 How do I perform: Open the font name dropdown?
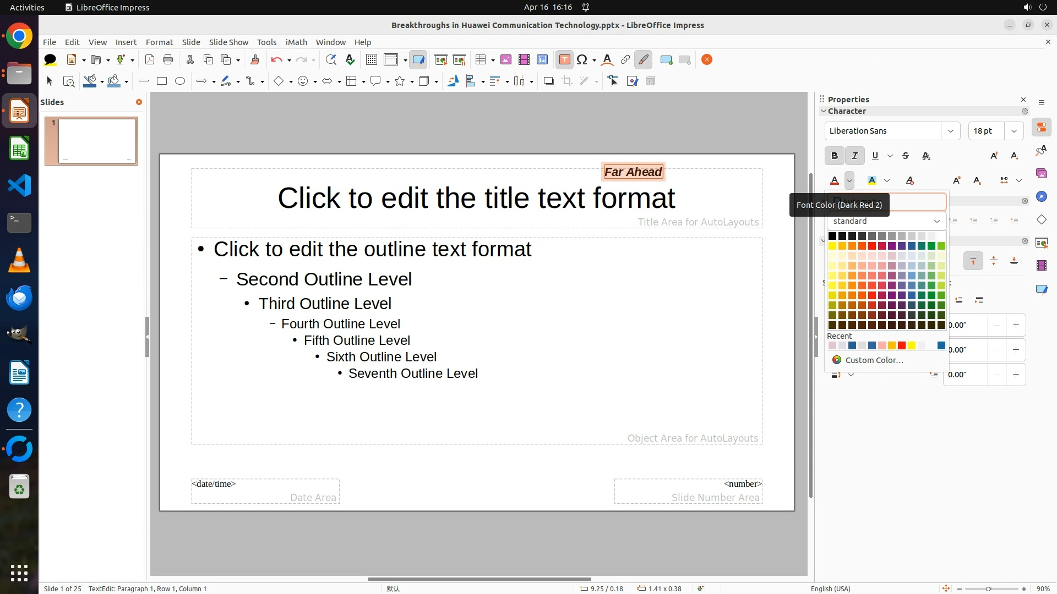[950, 131]
